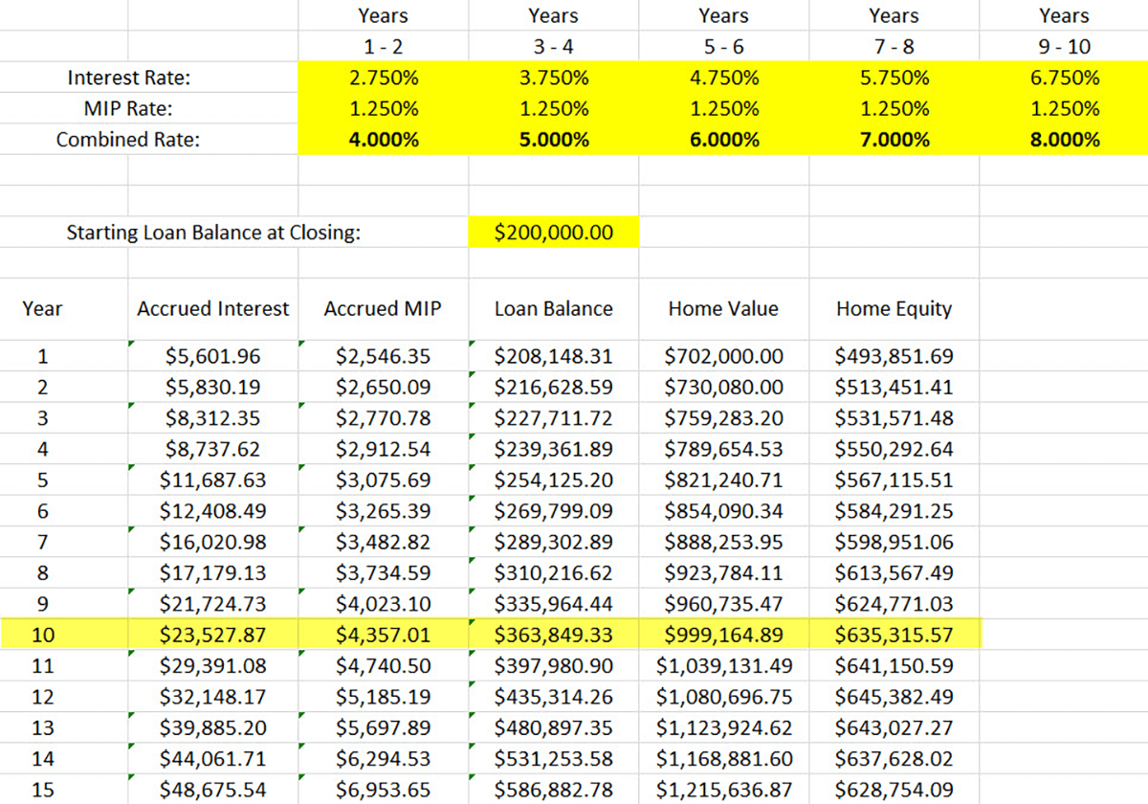Select loan balance $289,302.89
Image resolution: width=1148 pixels, height=804 pixels.
coord(554,542)
